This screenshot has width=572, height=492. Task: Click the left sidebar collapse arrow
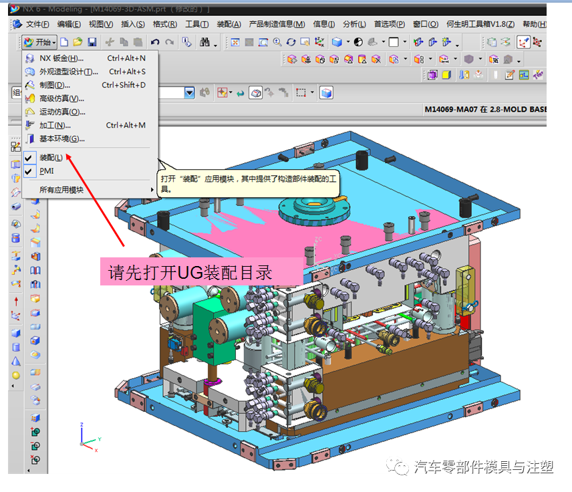(13, 386)
